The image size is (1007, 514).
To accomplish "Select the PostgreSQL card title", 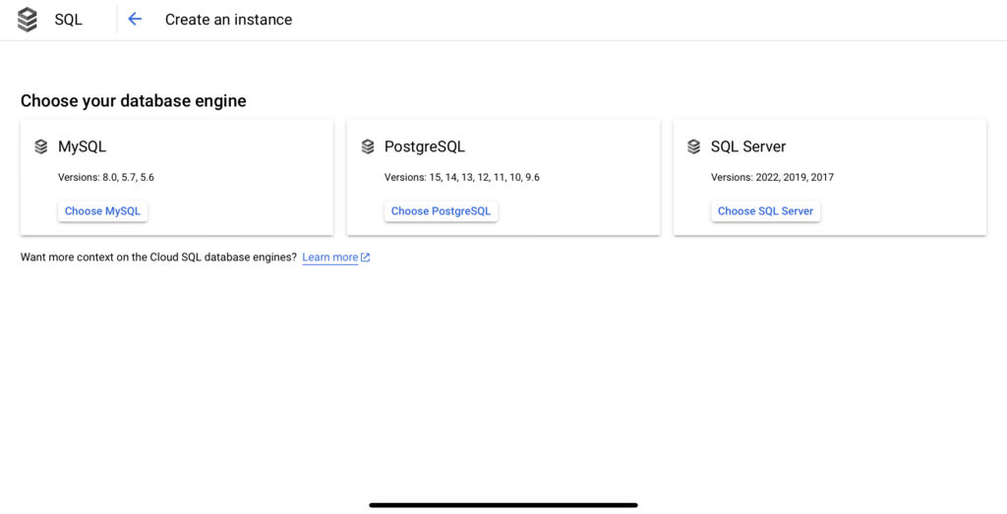I will pyautogui.click(x=425, y=146).
